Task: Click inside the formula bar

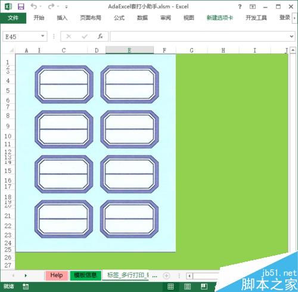Action: [x=198, y=36]
